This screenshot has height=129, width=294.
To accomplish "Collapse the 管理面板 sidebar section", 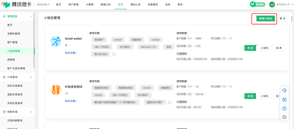I will (31, 16).
